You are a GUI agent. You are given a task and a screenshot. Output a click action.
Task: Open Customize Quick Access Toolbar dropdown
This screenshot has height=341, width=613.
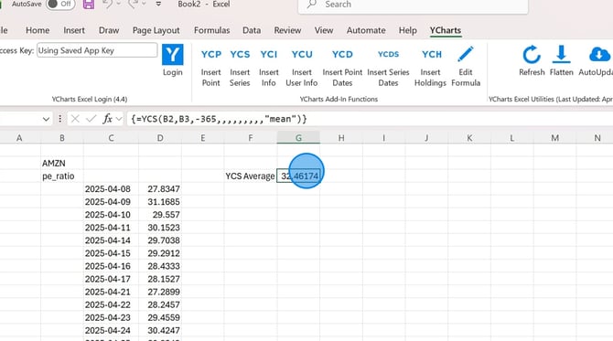click(x=158, y=5)
